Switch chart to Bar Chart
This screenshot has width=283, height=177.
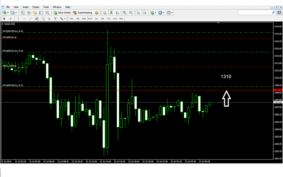coord(105,13)
